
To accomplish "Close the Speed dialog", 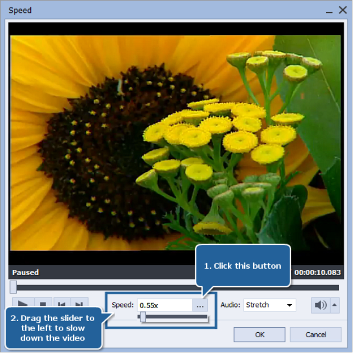I will coord(343,10).
